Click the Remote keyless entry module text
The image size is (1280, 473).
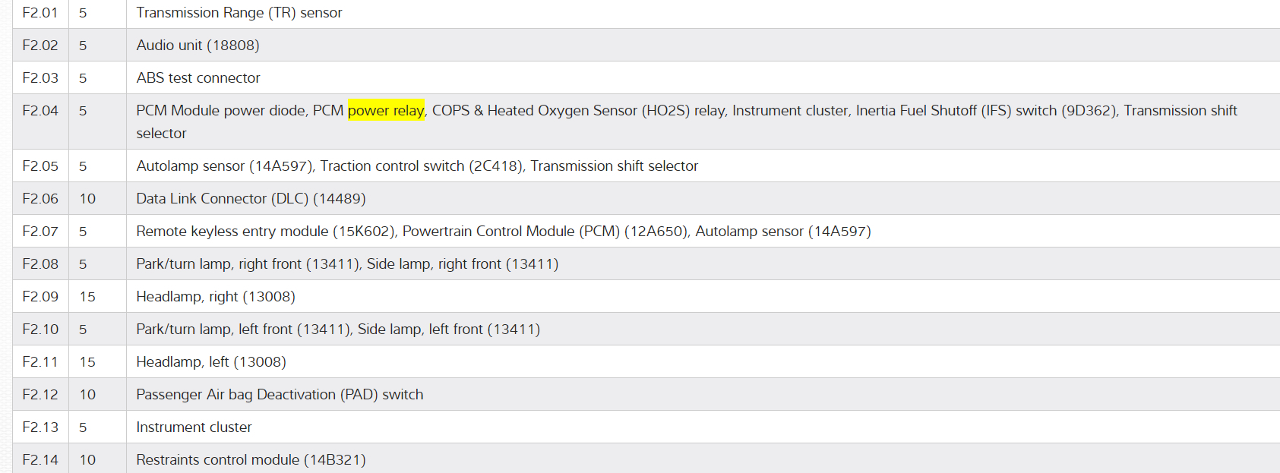(232, 232)
